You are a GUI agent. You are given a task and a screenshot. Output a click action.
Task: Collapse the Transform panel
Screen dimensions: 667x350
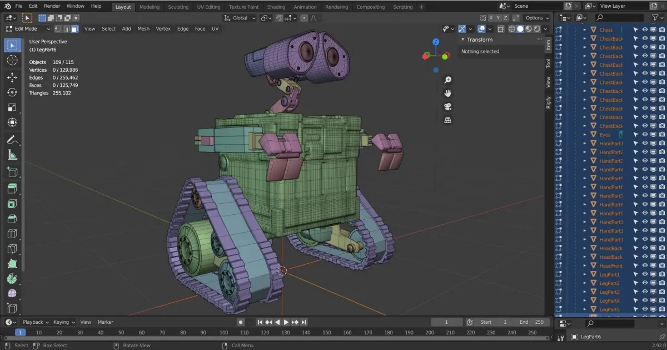464,40
